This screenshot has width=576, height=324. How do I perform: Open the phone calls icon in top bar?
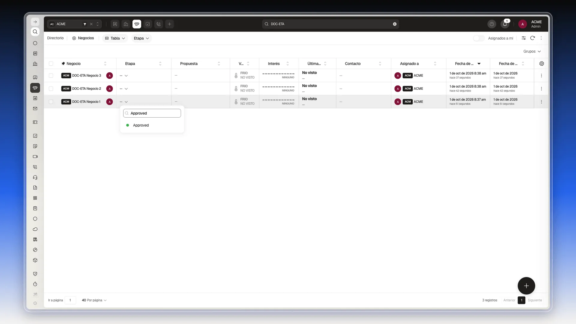(159, 24)
